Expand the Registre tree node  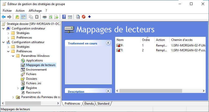pos(18,88)
